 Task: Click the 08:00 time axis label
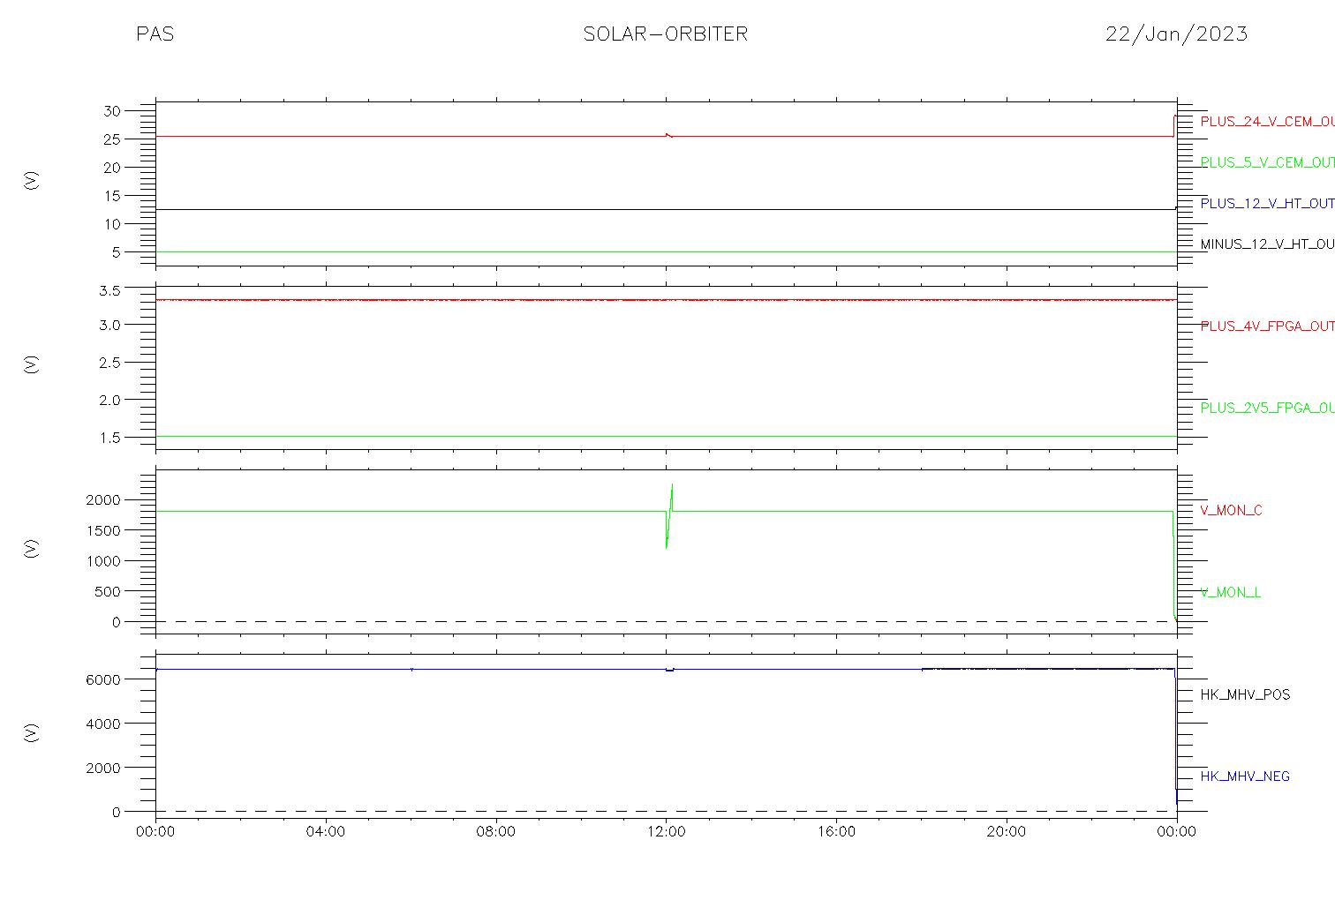tap(495, 831)
